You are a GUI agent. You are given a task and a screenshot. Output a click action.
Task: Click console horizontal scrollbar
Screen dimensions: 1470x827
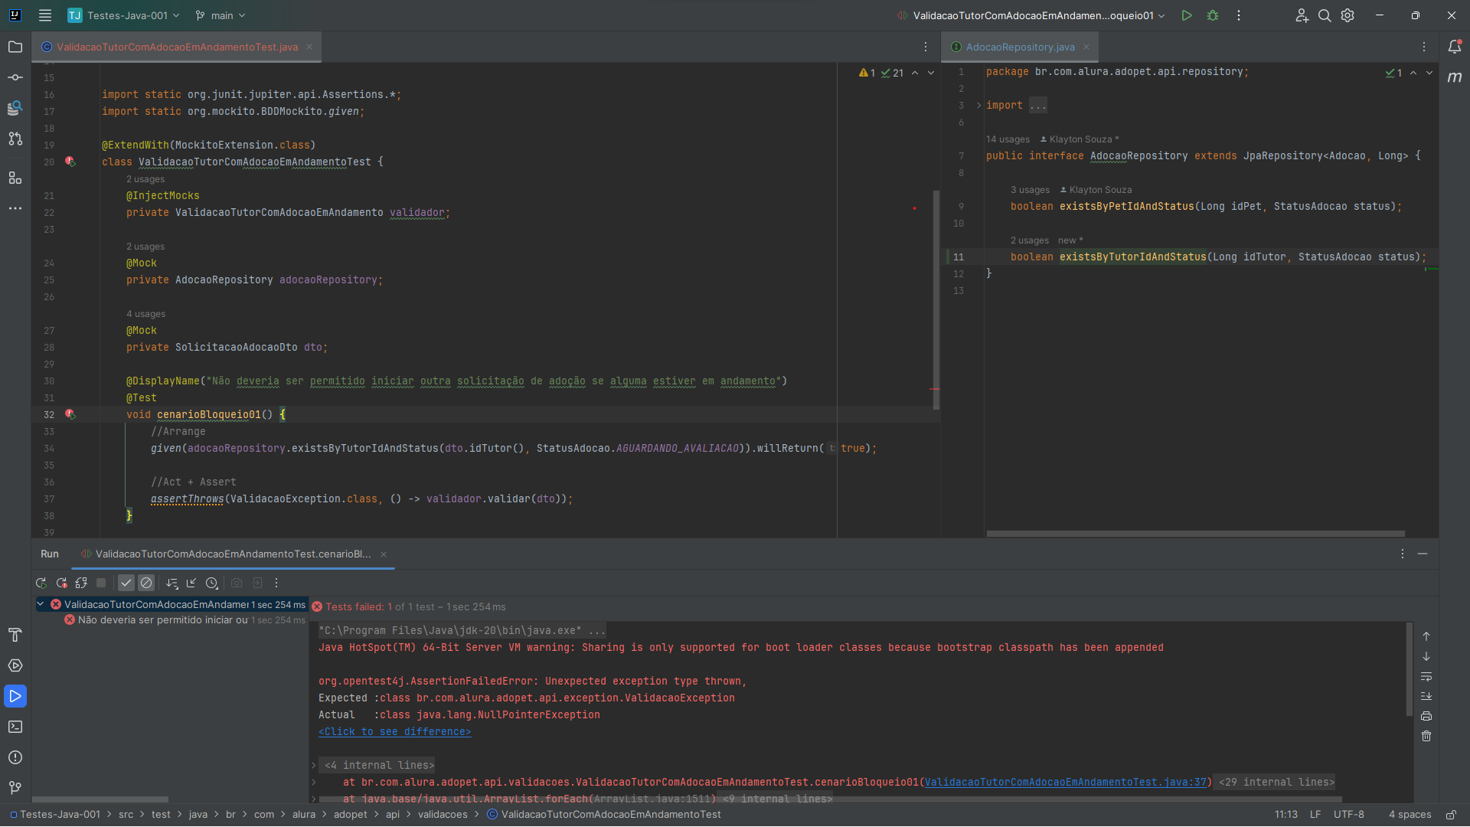(831, 799)
